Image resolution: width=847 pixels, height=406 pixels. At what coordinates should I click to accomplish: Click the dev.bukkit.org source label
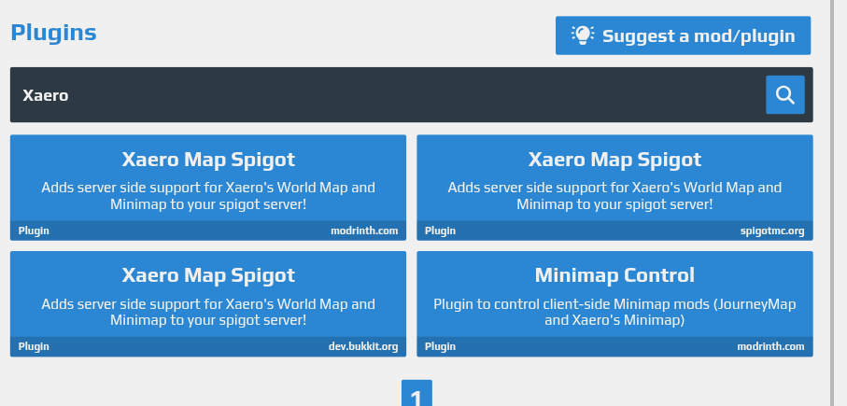[x=363, y=346]
